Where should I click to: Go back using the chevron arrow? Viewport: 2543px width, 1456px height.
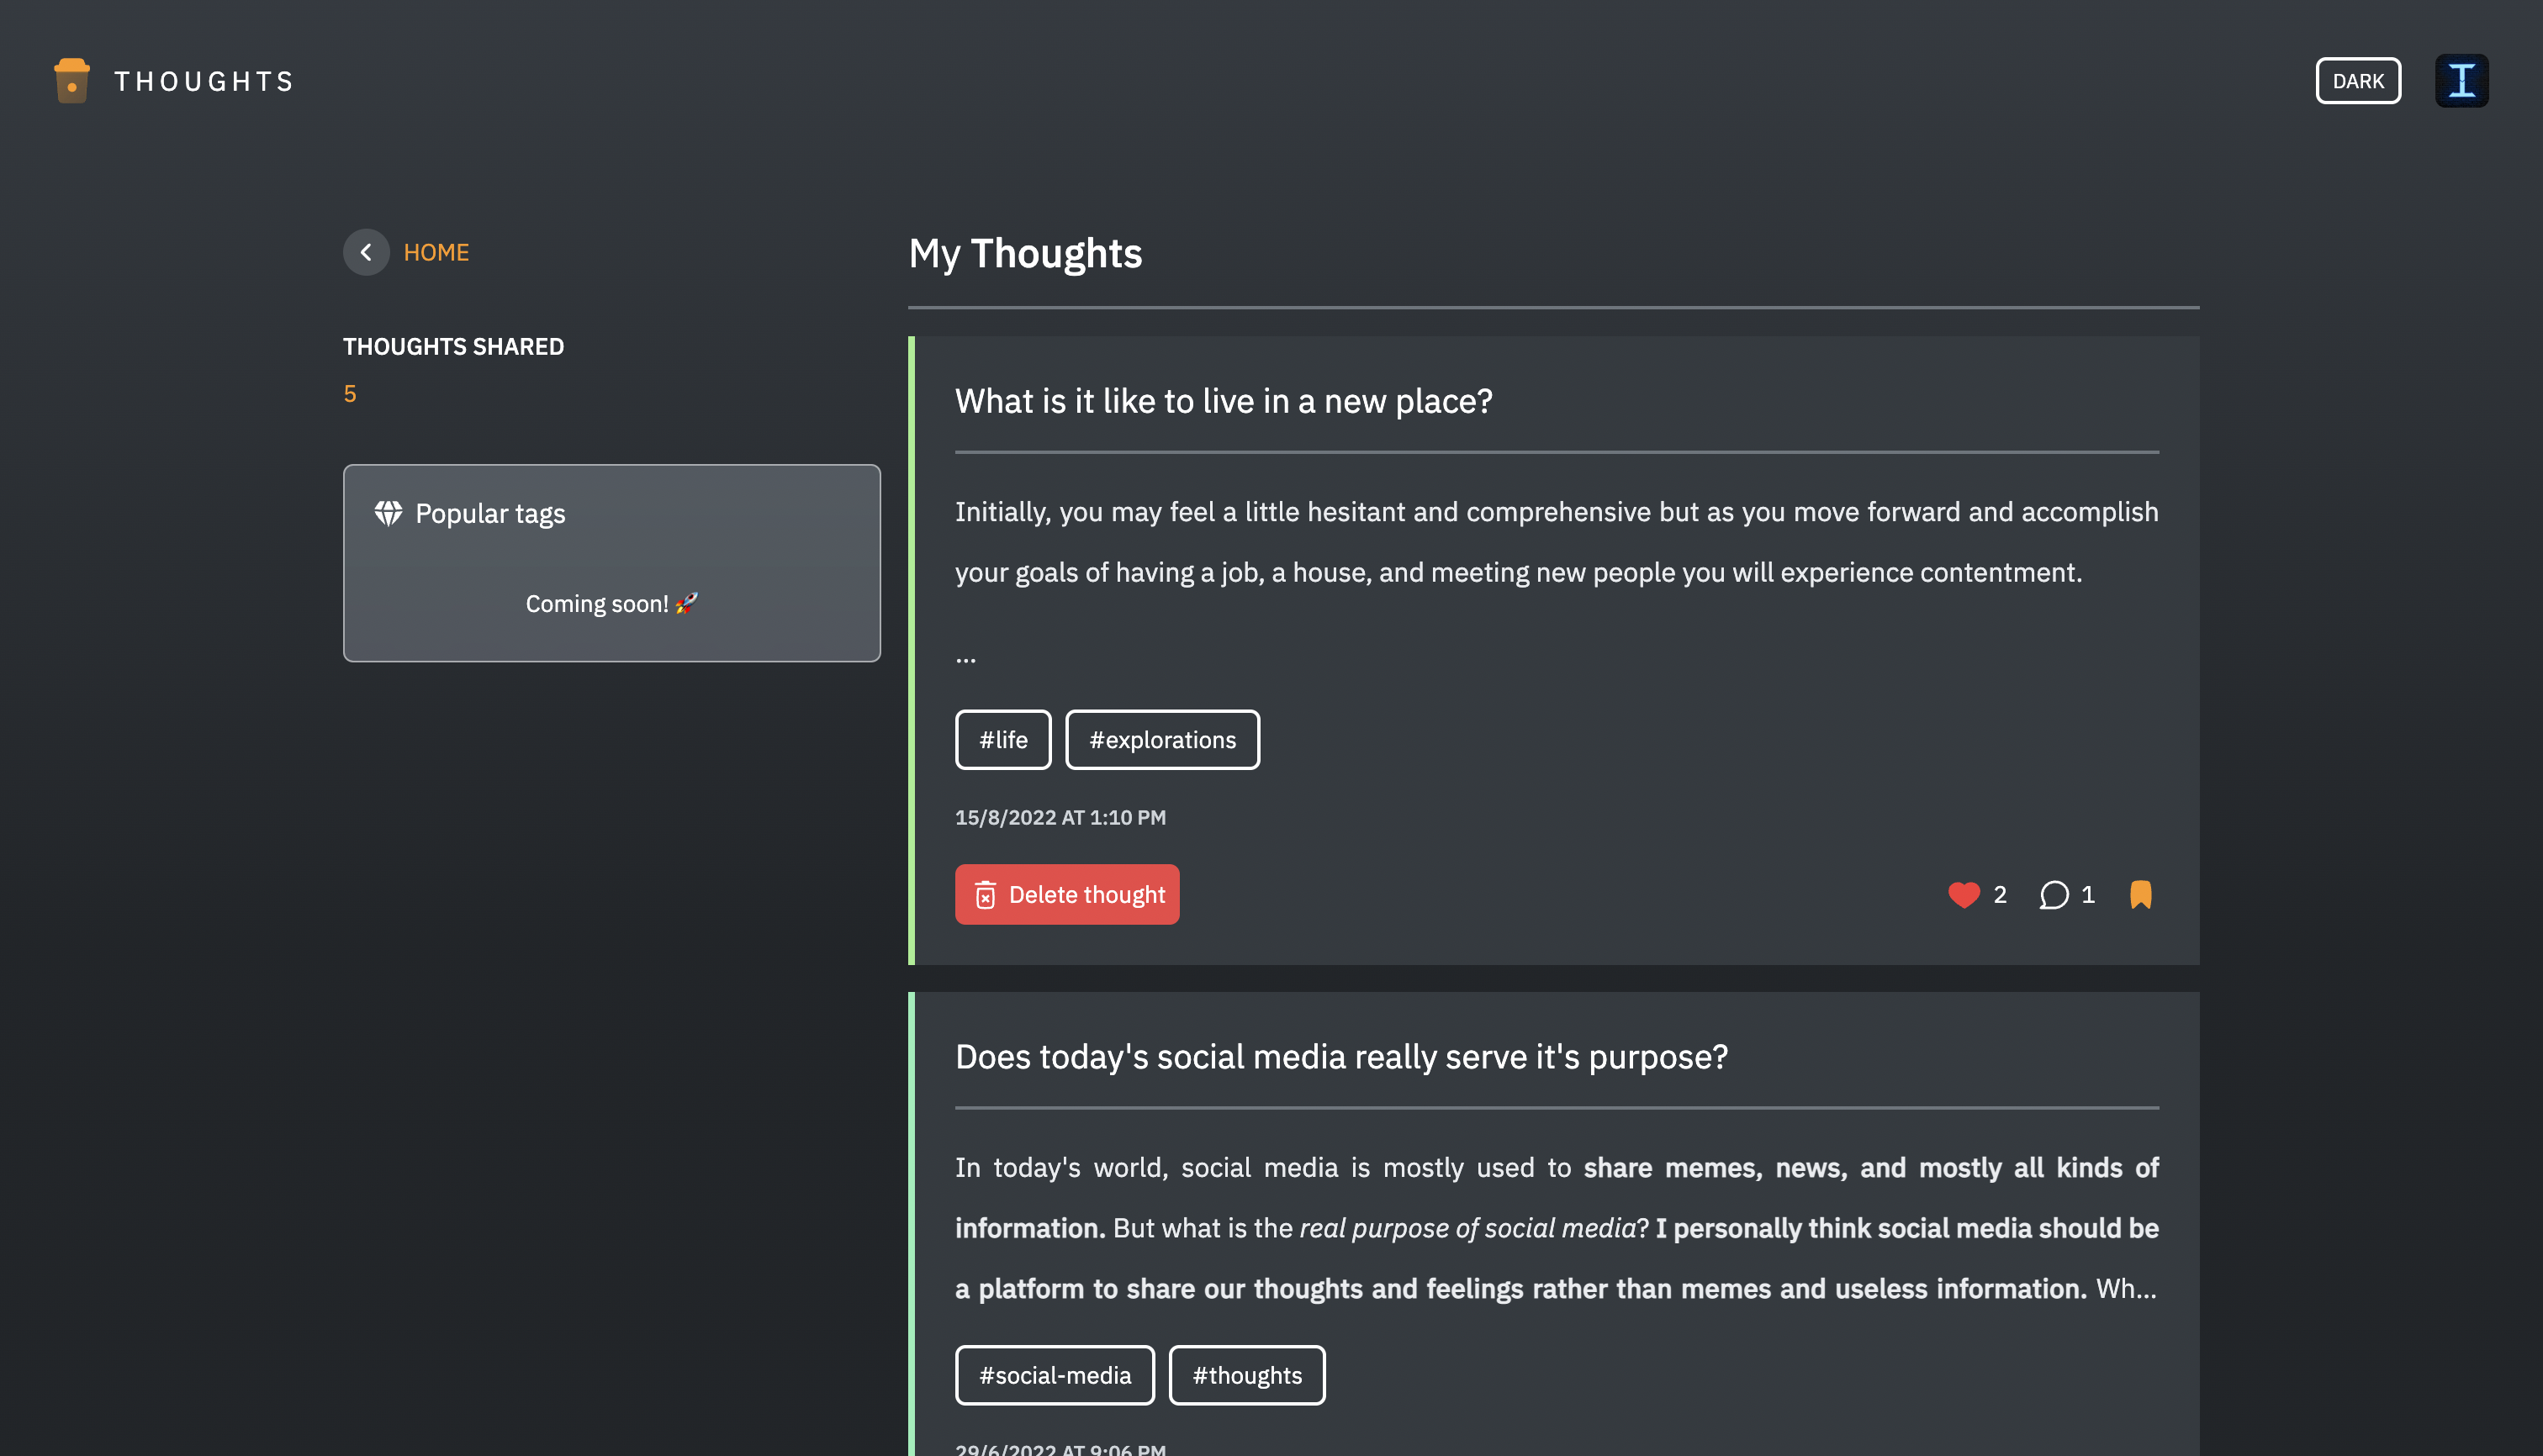point(366,252)
